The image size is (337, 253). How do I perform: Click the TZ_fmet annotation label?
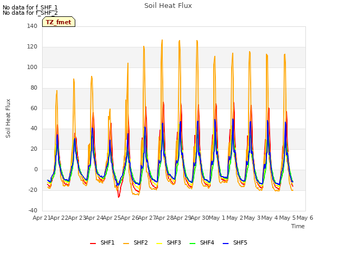pos(58,22)
